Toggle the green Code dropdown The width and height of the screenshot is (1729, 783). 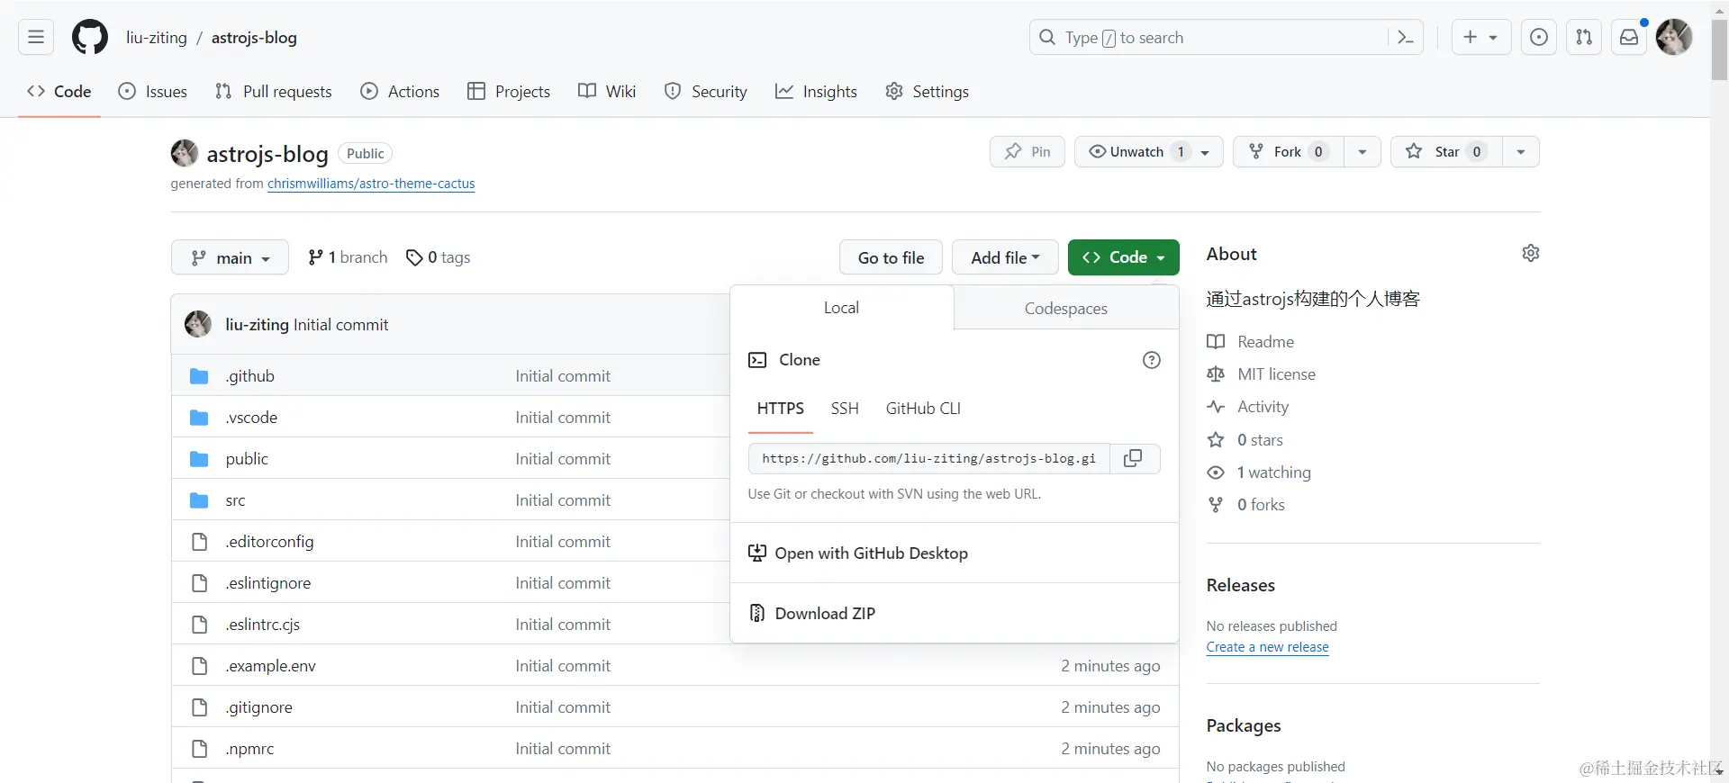1124,257
